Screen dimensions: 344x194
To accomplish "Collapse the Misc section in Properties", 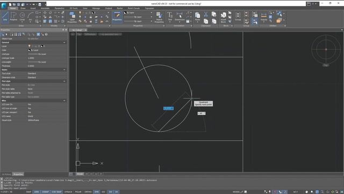I will 64,101.
